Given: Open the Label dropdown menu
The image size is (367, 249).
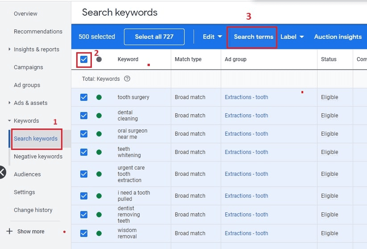Looking at the screenshot, I should (x=292, y=37).
